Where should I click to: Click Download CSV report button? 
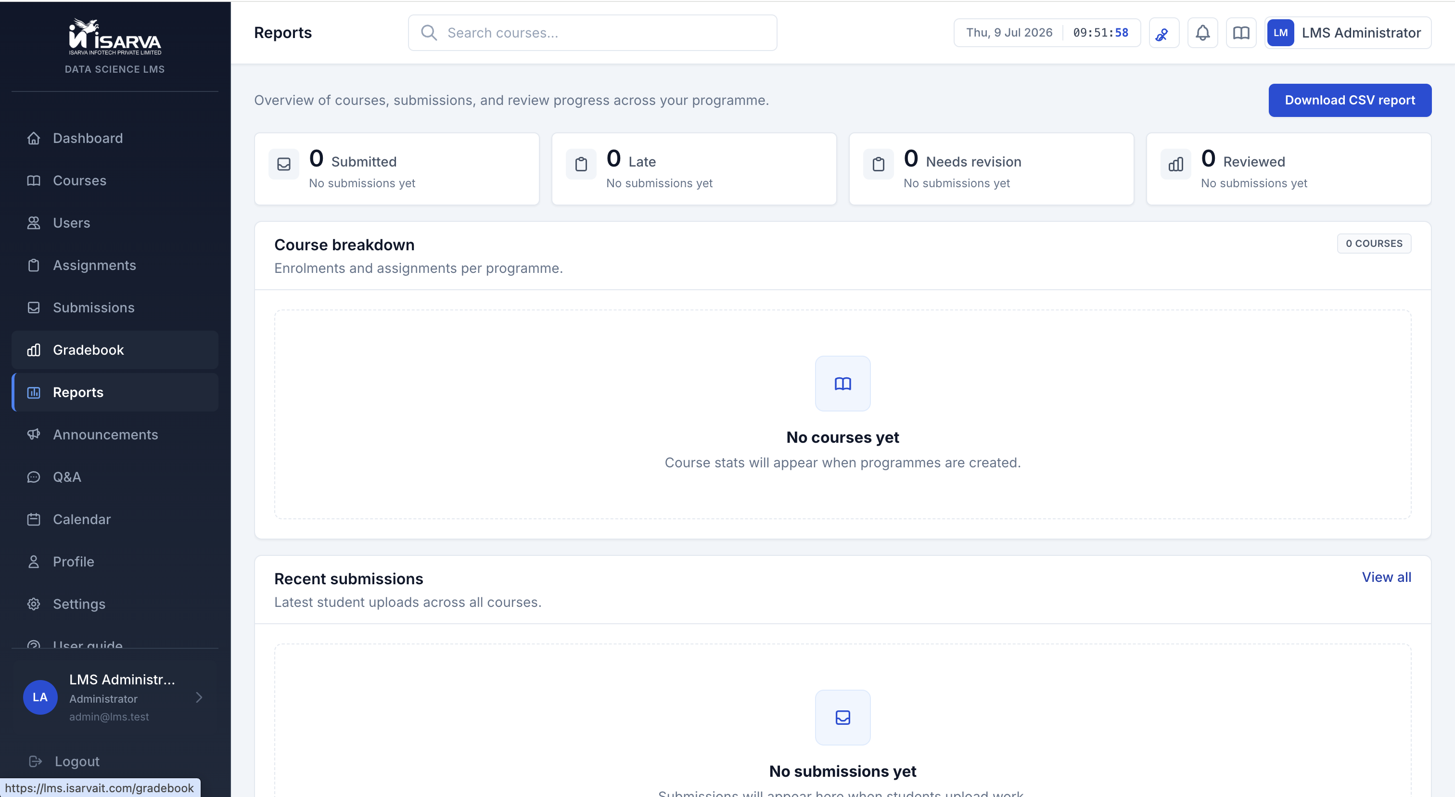click(x=1349, y=100)
